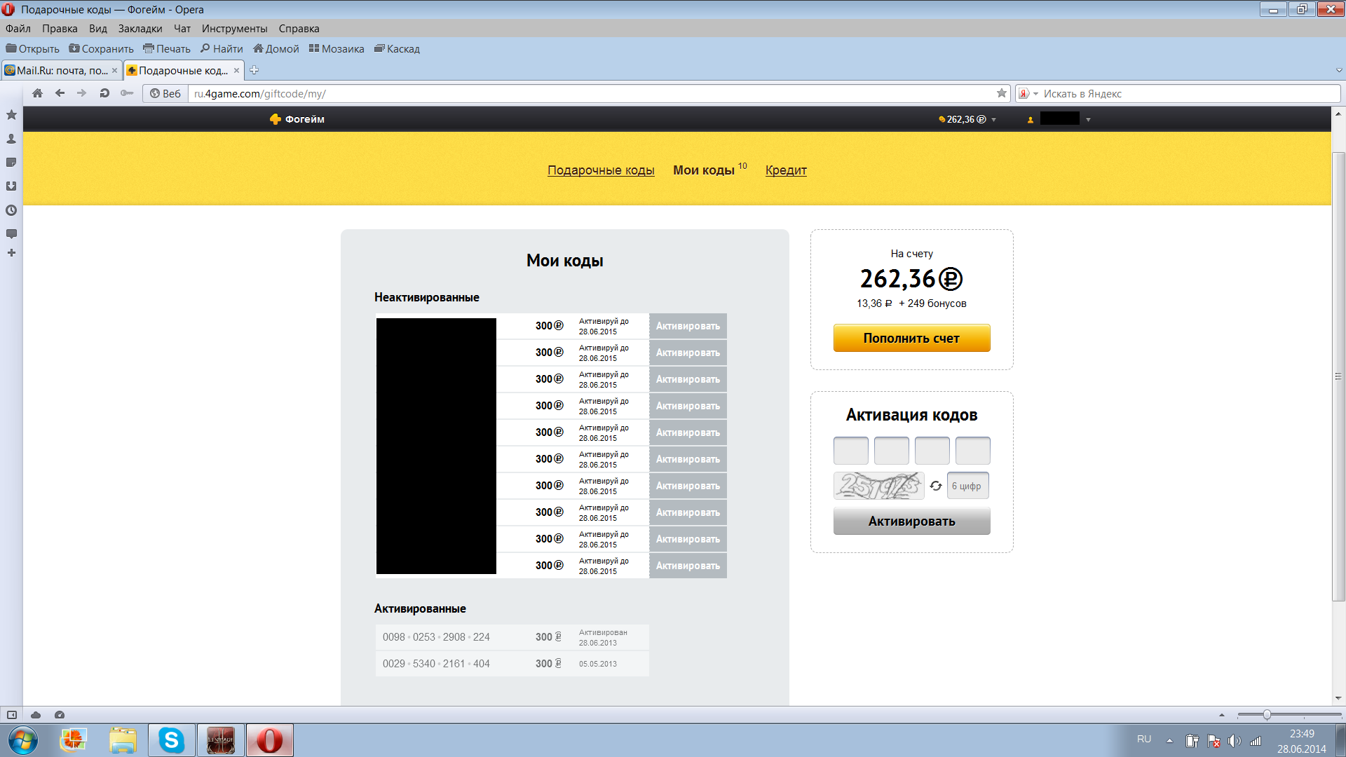Focus the first code activation field

(850, 451)
